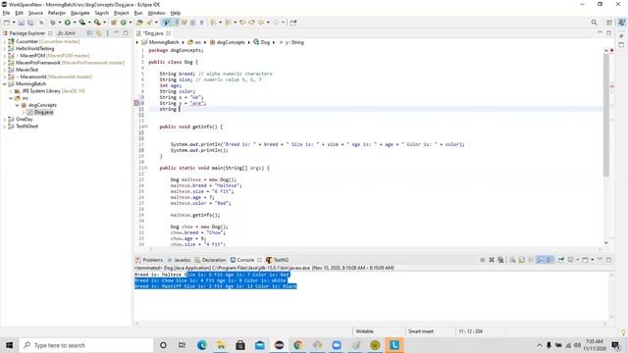628x353 pixels.
Task: Click the New Java Package icon
Action: pyautogui.click(x=114, y=23)
